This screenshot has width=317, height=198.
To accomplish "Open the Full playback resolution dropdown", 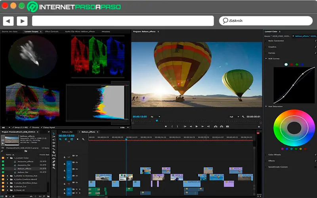I will 234,117.
